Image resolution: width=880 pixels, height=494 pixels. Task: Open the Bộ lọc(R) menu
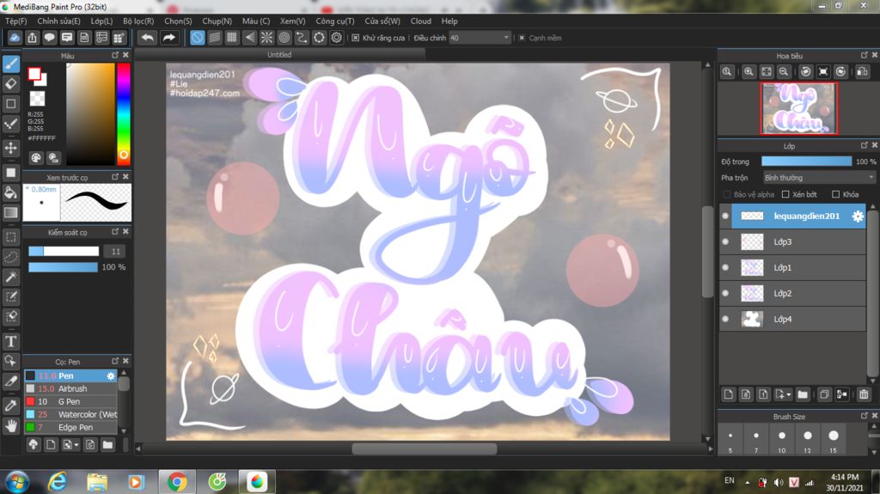click(x=138, y=21)
